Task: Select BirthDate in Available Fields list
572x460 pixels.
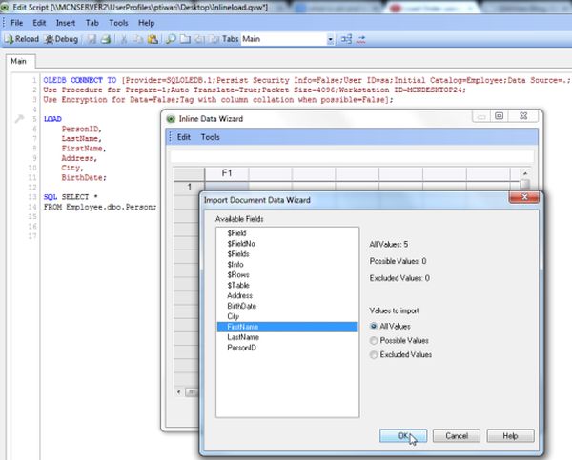Action: coord(243,306)
